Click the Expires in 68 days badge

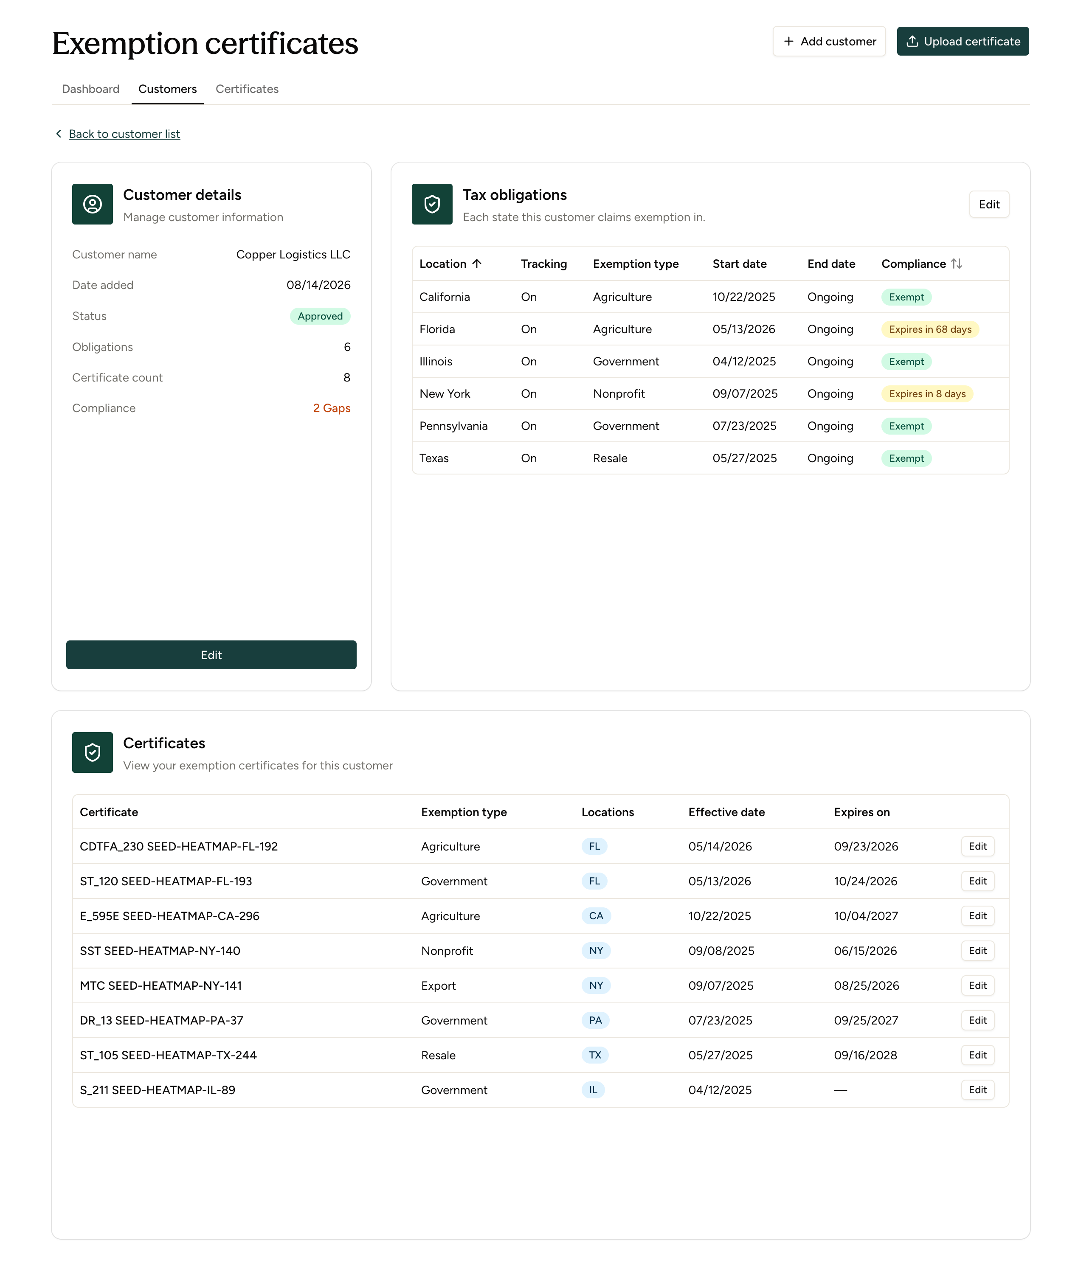tap(930, 329)
